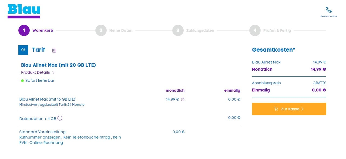Proceed with the Zur Kasse button

tap(289, 109)
